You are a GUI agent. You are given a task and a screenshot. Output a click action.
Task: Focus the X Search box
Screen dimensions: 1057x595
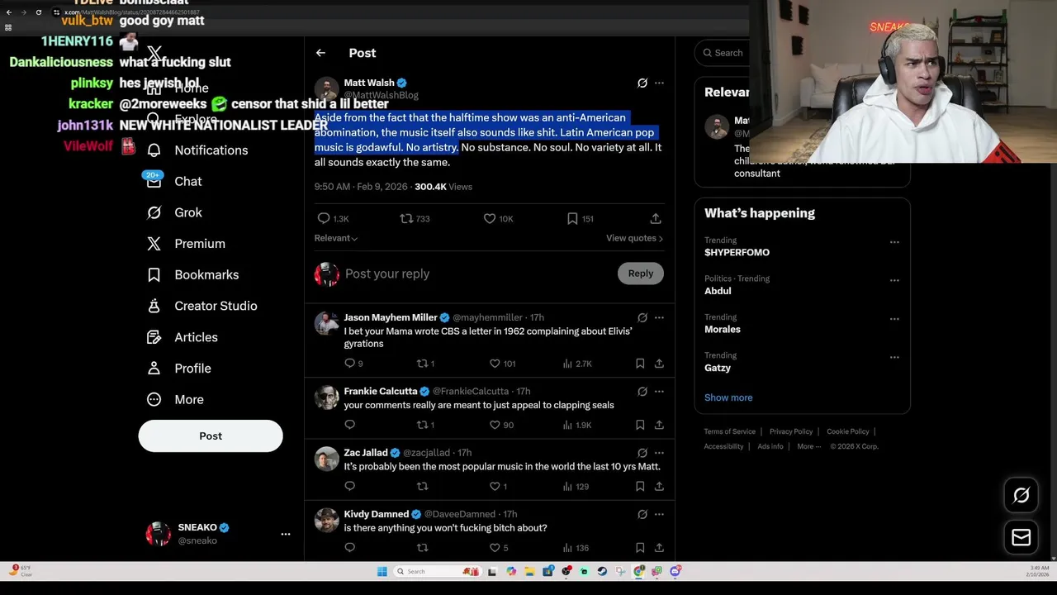pyautogui.click(x=723, y=53)
